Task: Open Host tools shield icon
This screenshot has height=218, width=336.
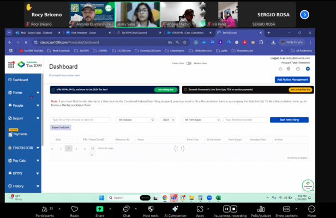Action: tap(150, 209)
